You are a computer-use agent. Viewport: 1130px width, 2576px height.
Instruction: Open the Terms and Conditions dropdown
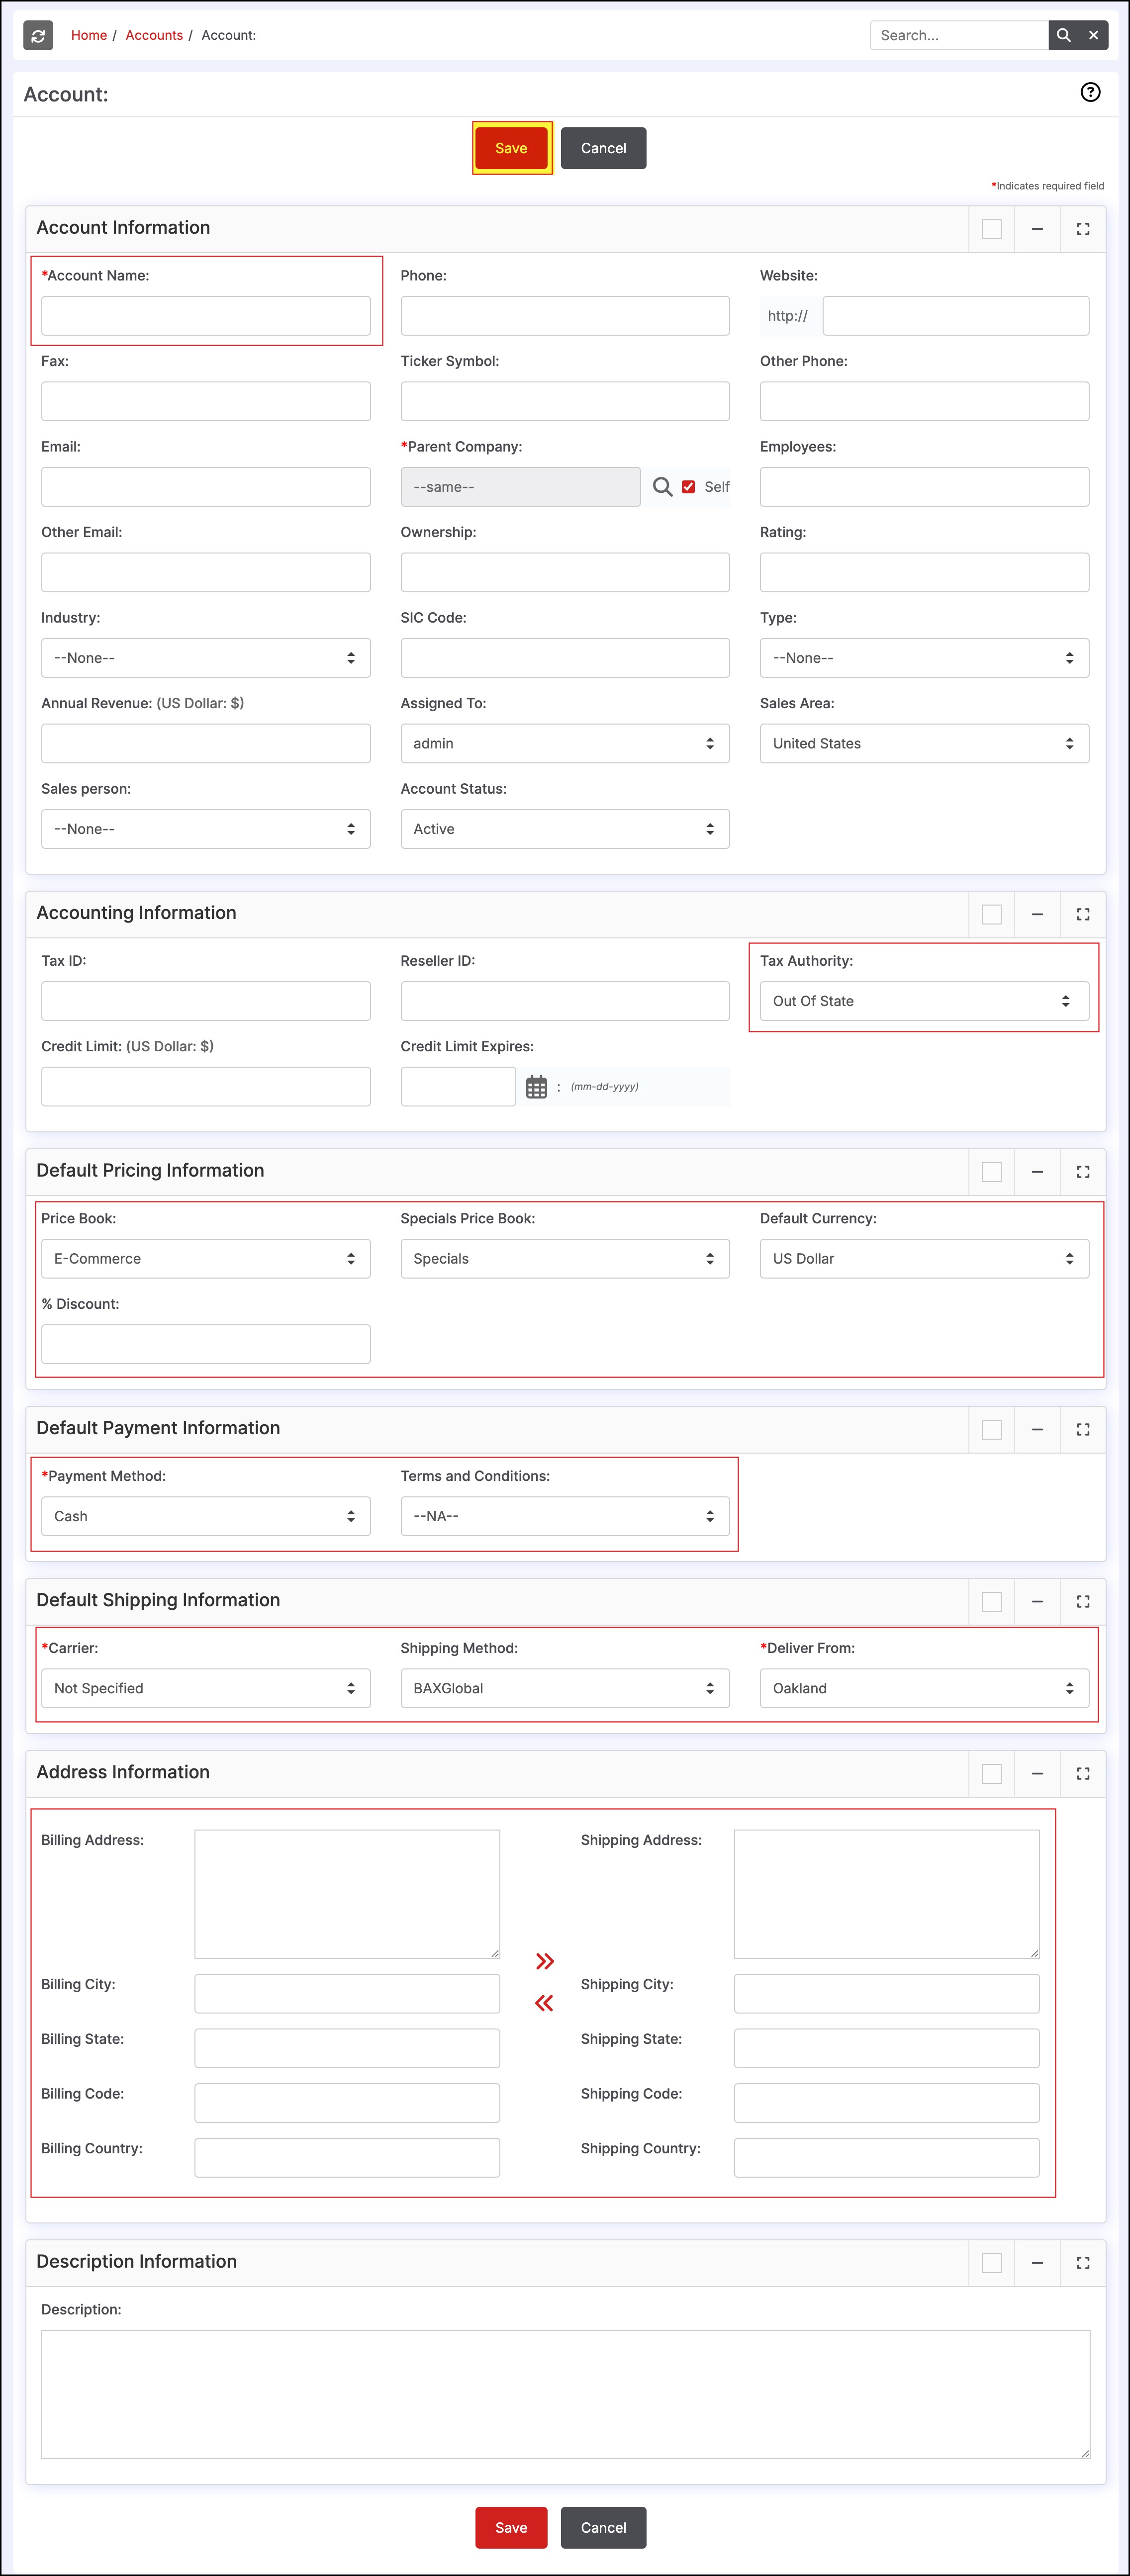[565, 1517]
